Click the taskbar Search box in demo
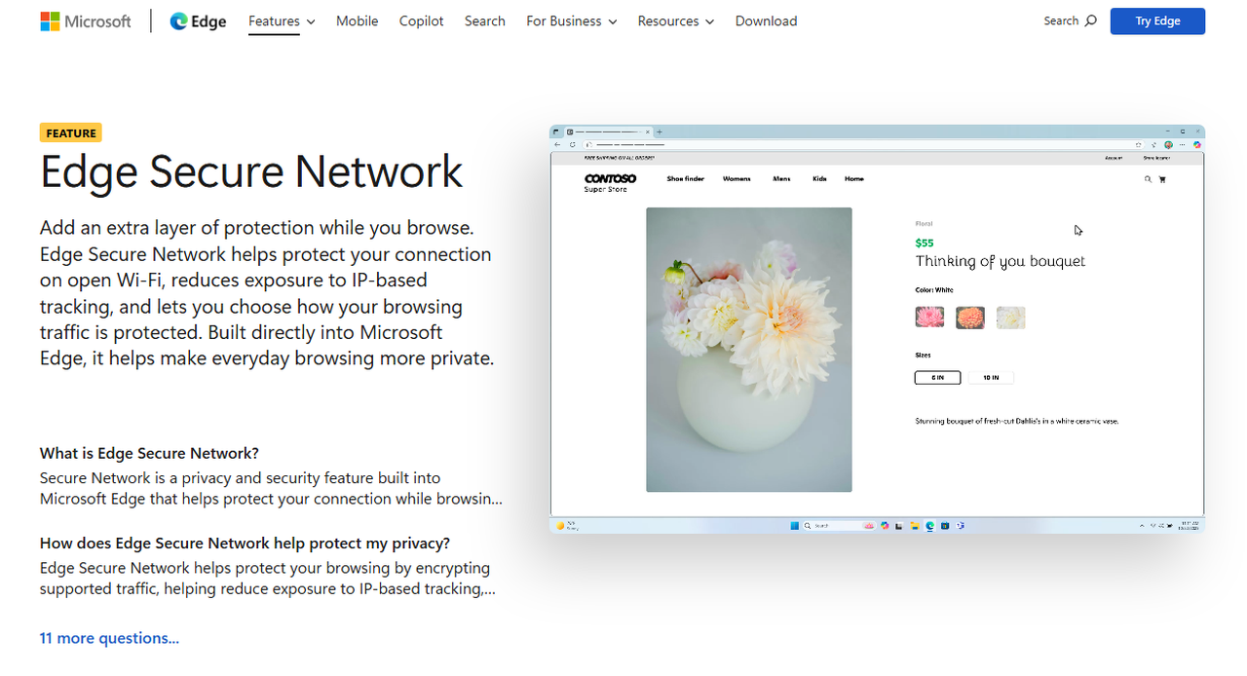The image size is (1247, 676). click(x=840, y=526)
